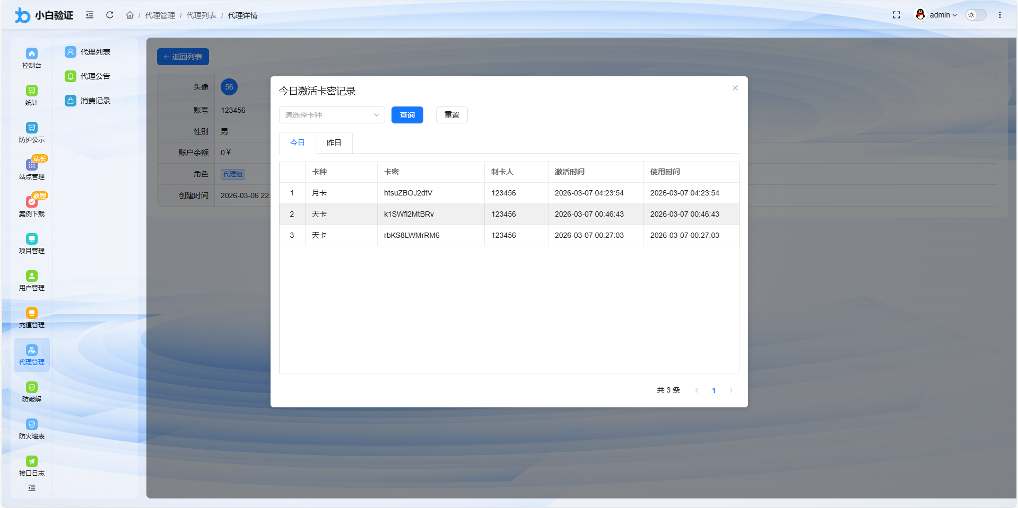Click the 返回列表 back button
1018x508 pixels.
(182, 57)
